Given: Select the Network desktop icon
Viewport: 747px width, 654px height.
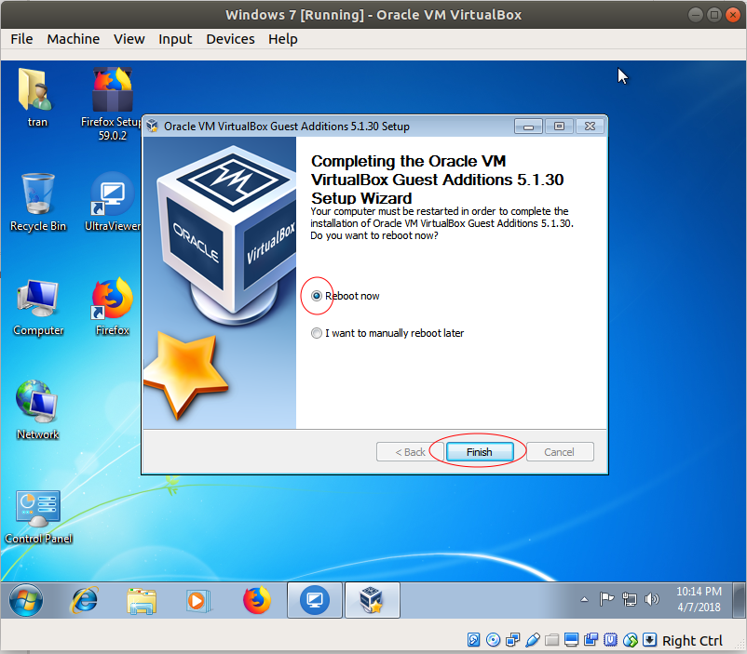Looking at the screenshot, I should tap(37, 410).
